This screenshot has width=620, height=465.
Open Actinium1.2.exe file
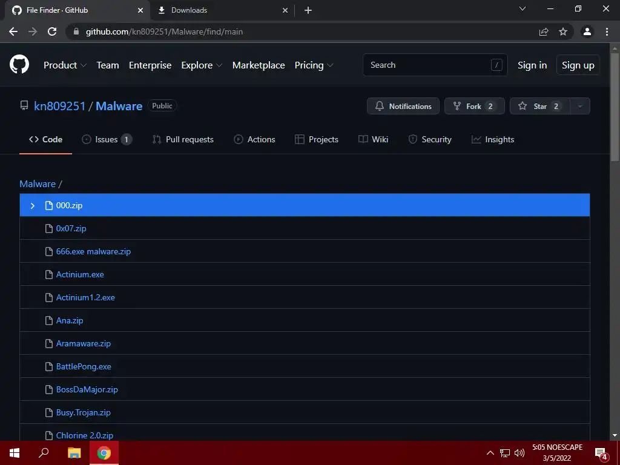point(85,297)
